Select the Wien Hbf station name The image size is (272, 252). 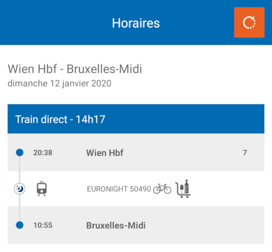(105, 153)
